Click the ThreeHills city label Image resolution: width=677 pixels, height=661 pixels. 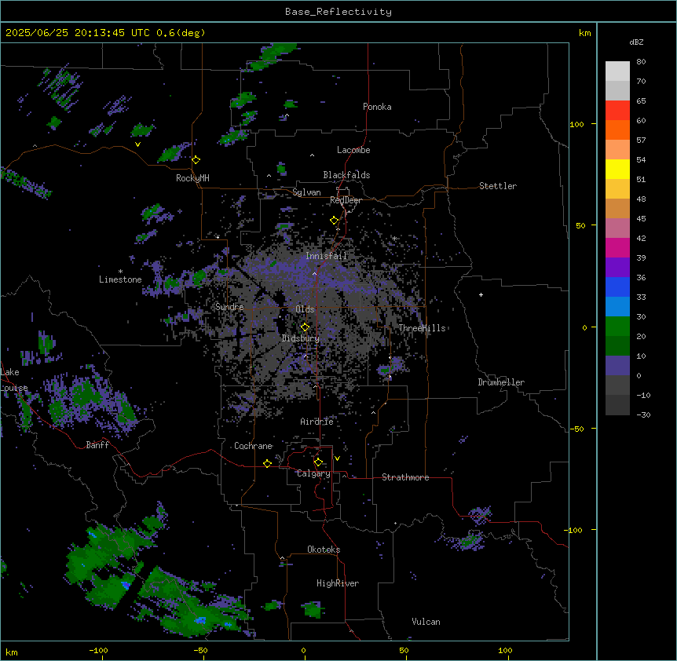tap(422, 328)
